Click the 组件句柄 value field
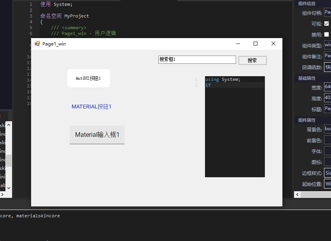This screenshot has height=241, width=331. 327,12
